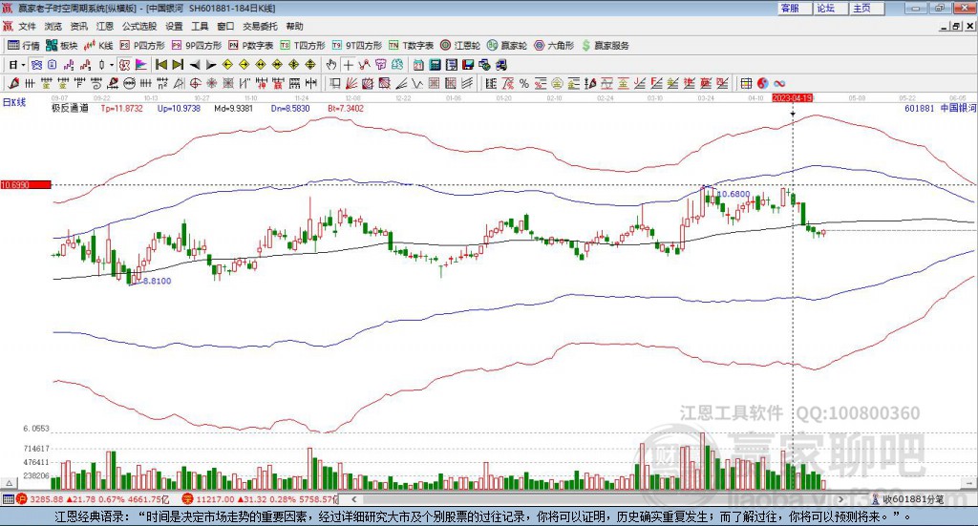Click the 10.6990 red price tag
The image size is (978, 526).
click(26, 184)
